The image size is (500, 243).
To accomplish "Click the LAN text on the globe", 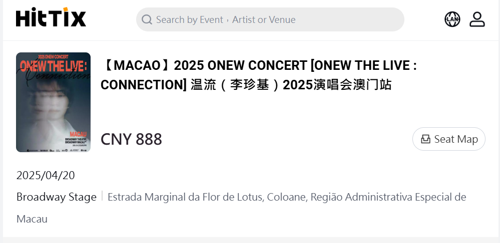I will [x=452, y=19].
